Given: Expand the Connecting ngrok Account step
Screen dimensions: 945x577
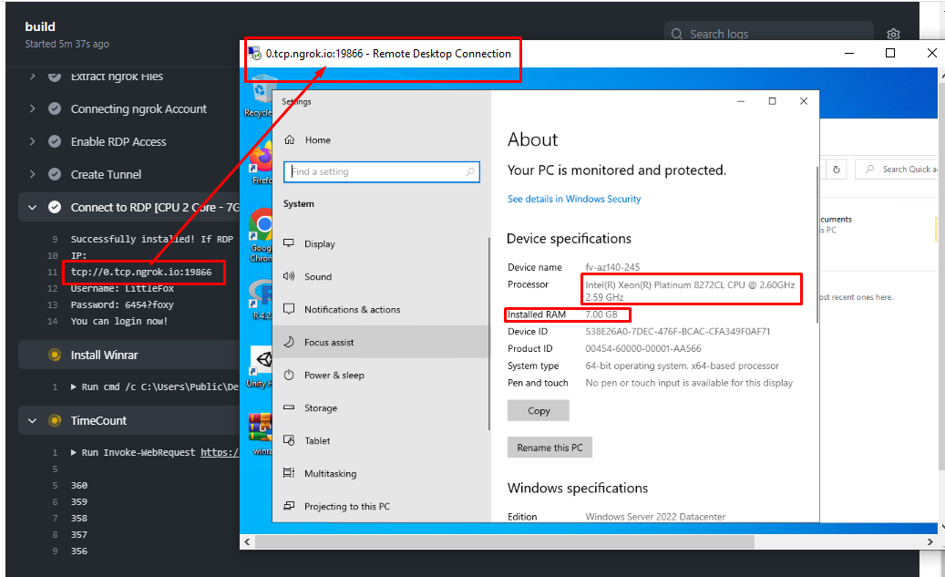Looking at the screenshot, I should point(33,108).
